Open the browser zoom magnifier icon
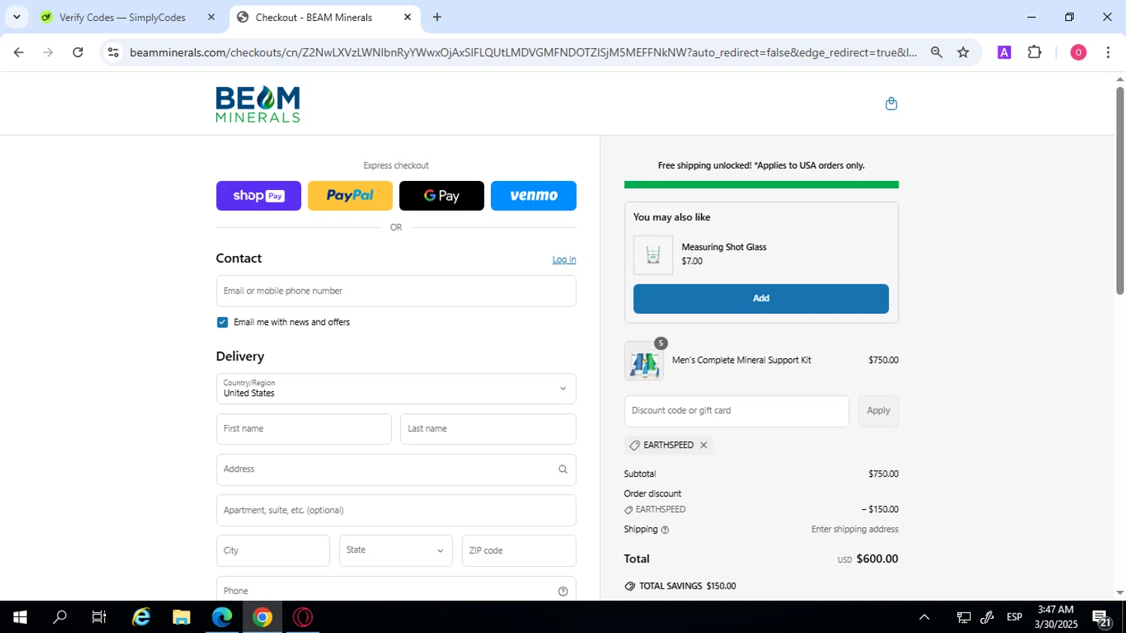Viewport: 1126px width, 633px height. coord(936,53)
